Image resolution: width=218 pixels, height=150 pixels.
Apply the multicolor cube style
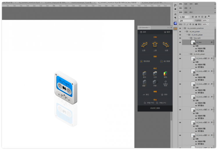pyautogui.click(x=165, y=73)
